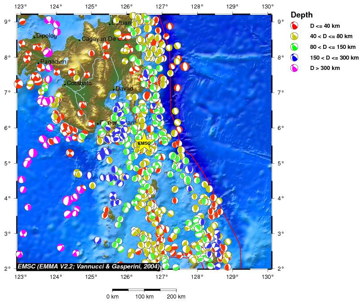Image resolution: width=363 pixels, height=303 pixels.
Task: Select the Depth legend title
Action: [302, 15]
